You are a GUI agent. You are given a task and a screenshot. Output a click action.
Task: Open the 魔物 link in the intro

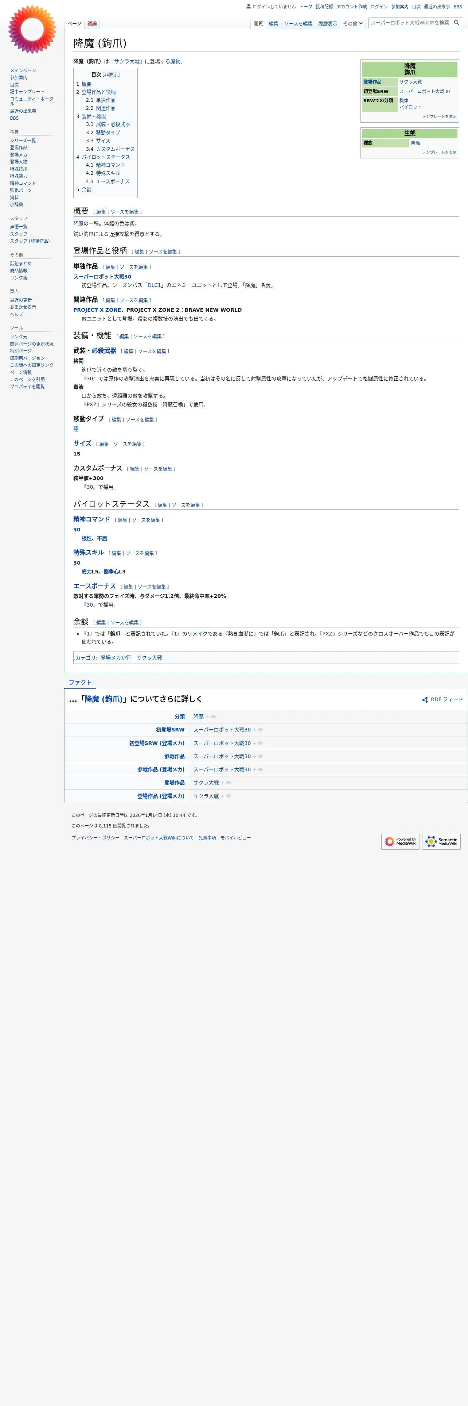(175, 62)
